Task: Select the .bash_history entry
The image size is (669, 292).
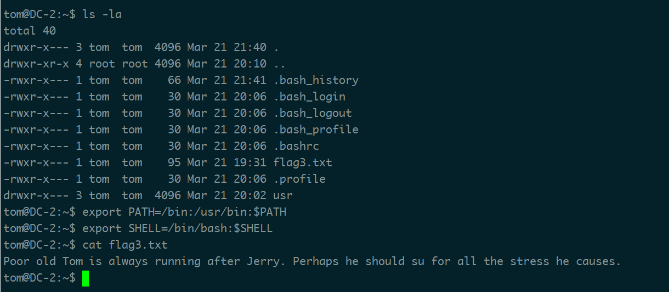Action: (x=316, y=80)
